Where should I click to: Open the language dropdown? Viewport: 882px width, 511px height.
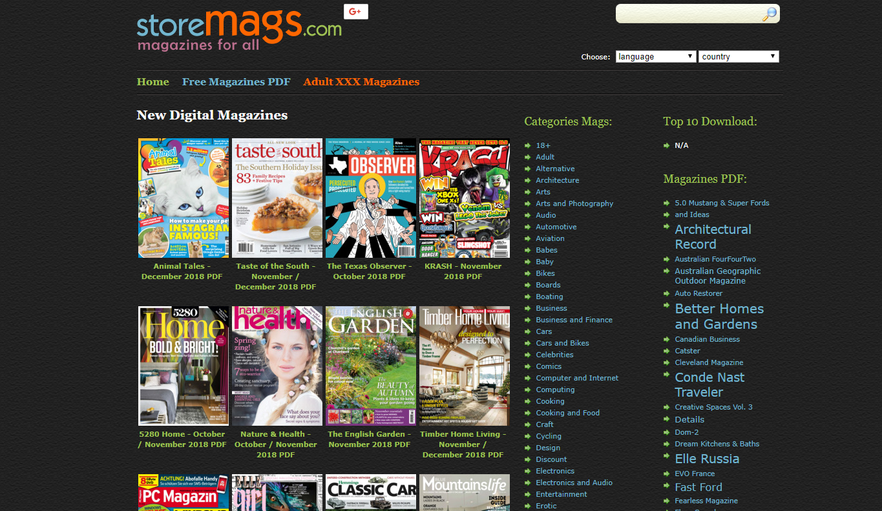656,57
